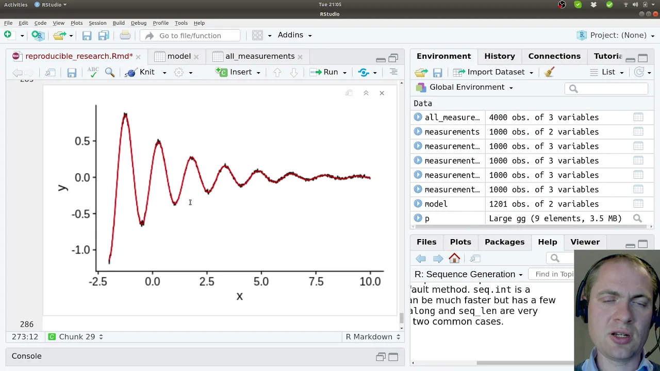Refresh the environment pane icon
The height and width of the screenshot is (371, 660).
(x=639, y=72)
